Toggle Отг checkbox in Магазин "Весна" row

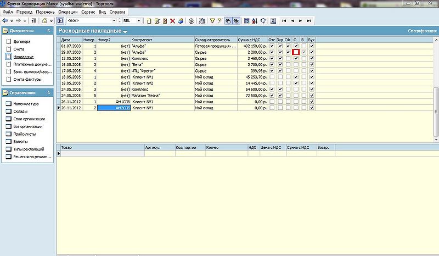point(272,96)
